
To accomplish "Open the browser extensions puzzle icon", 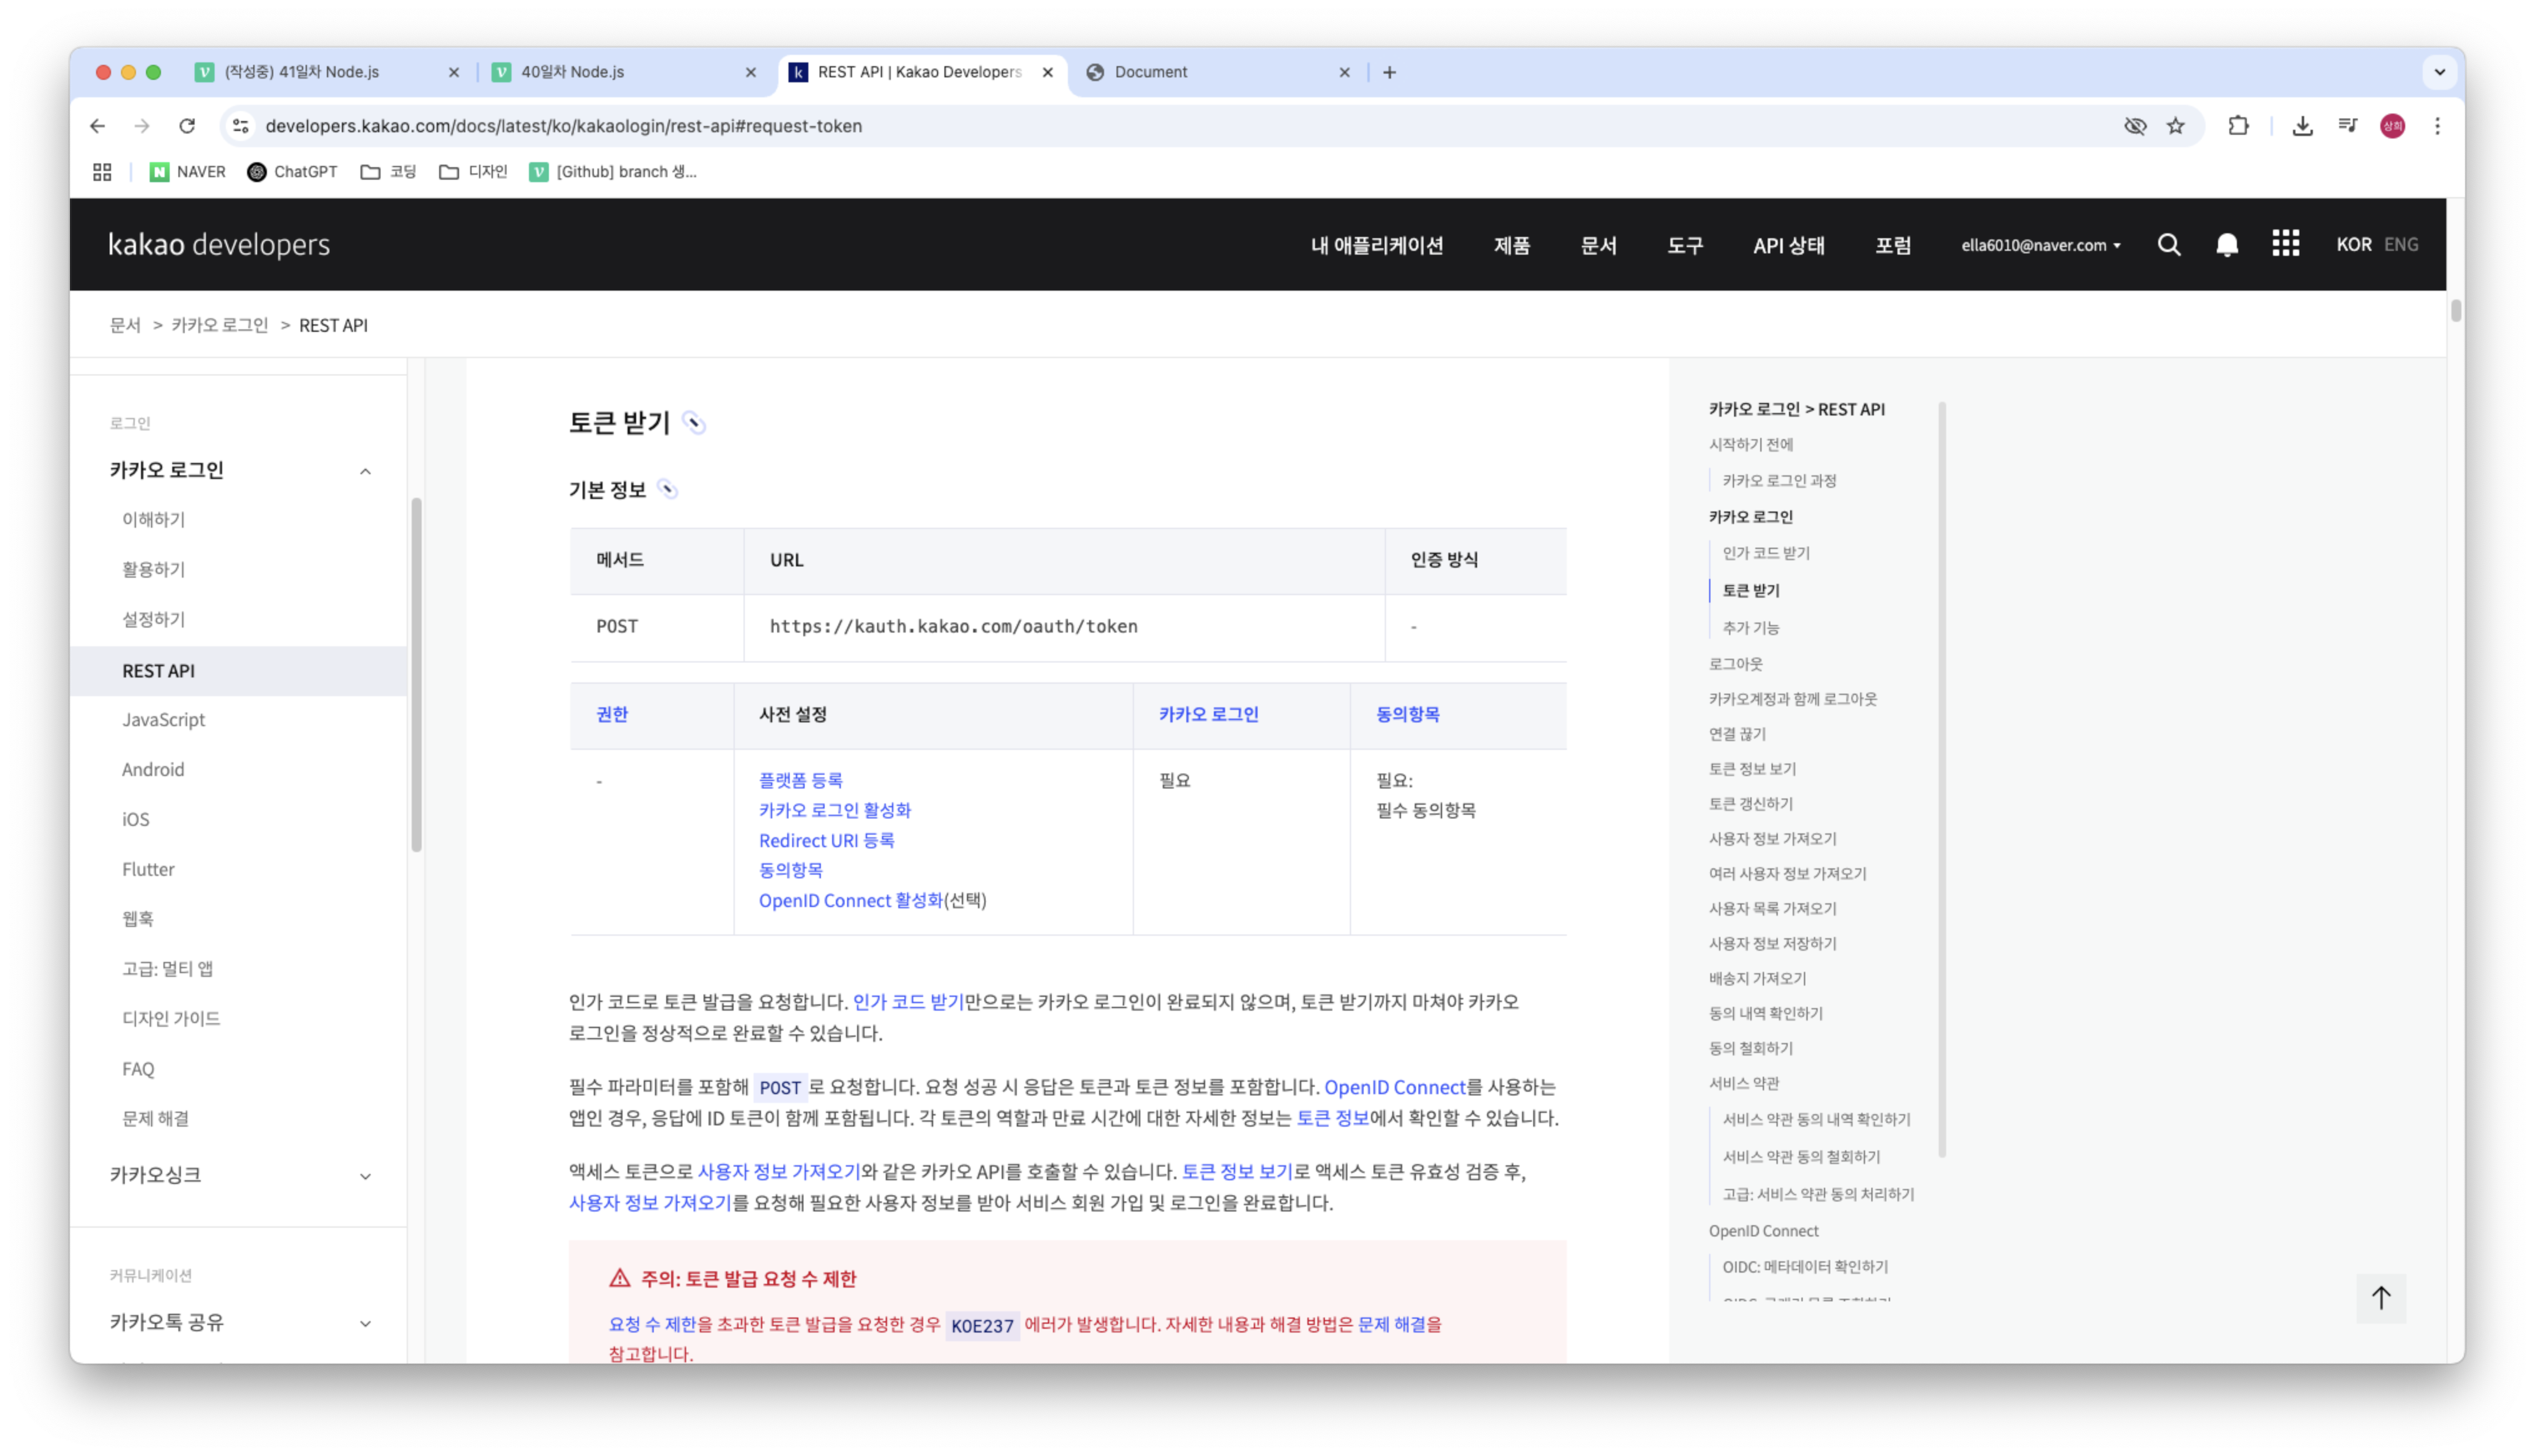I will coord(2238,126).
